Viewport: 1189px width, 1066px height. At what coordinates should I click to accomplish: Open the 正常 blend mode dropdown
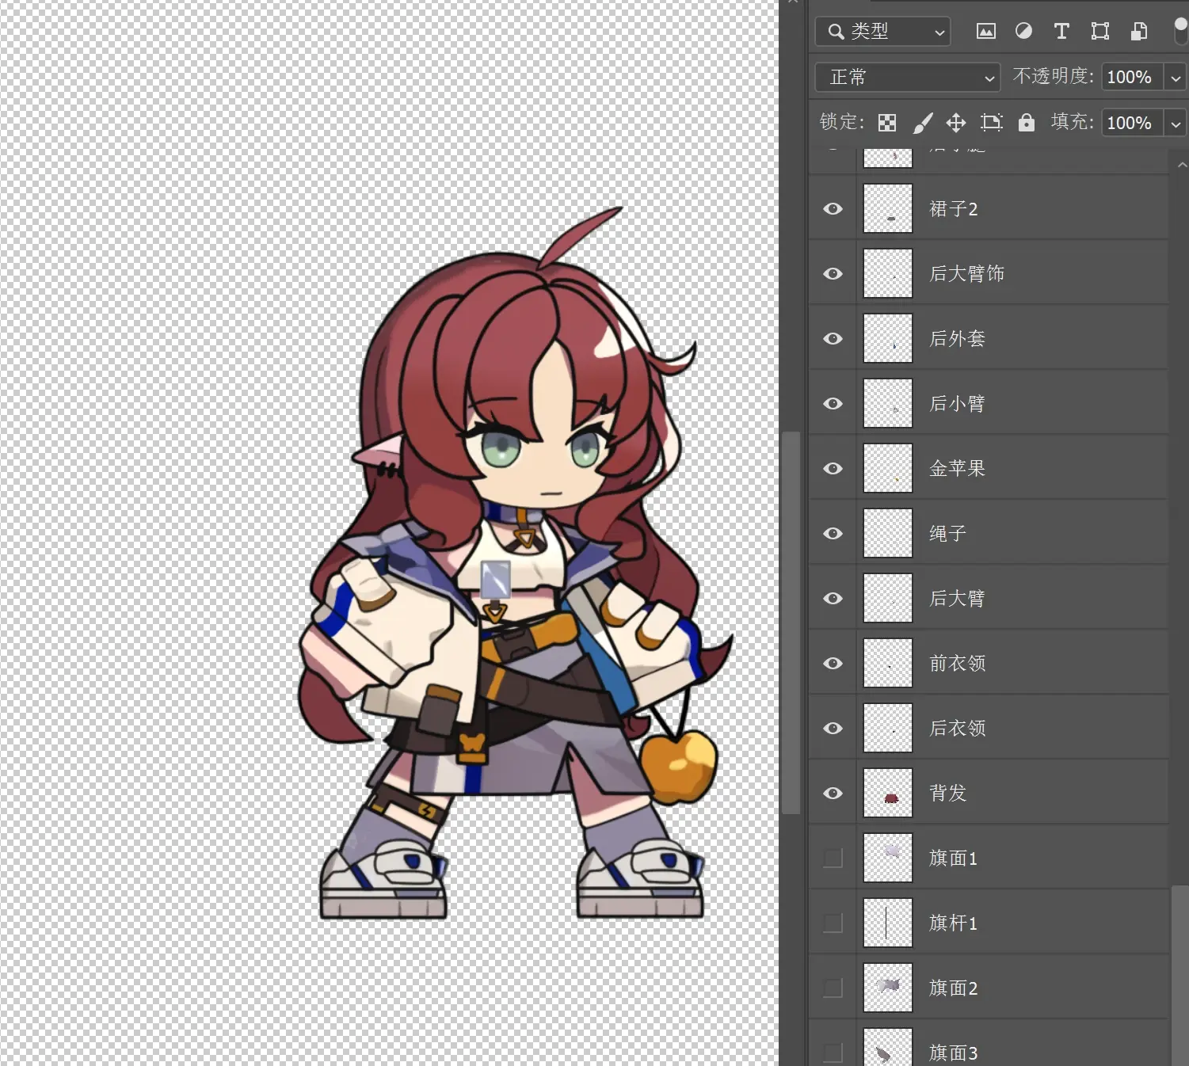(x=908, y=77)
